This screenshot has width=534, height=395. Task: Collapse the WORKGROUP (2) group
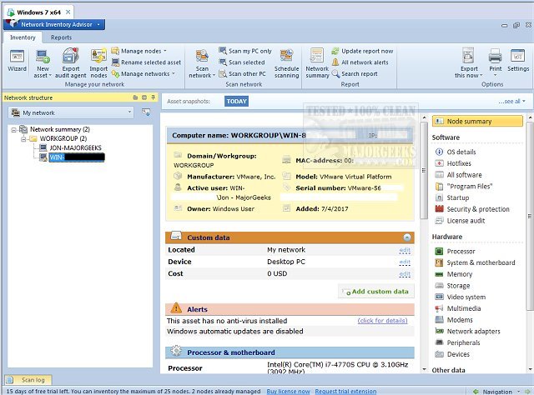click(x=23, y=139)
